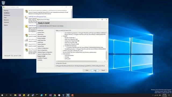172x97 pixels.
Task: Click scroll-right arrow of summary tree
Action: 105,61
